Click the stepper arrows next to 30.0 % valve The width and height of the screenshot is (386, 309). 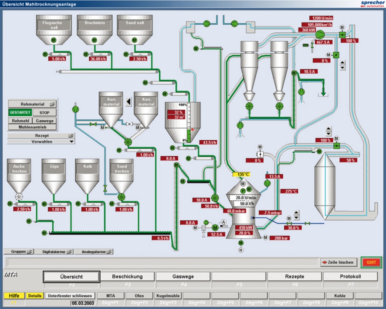[297, 215]
